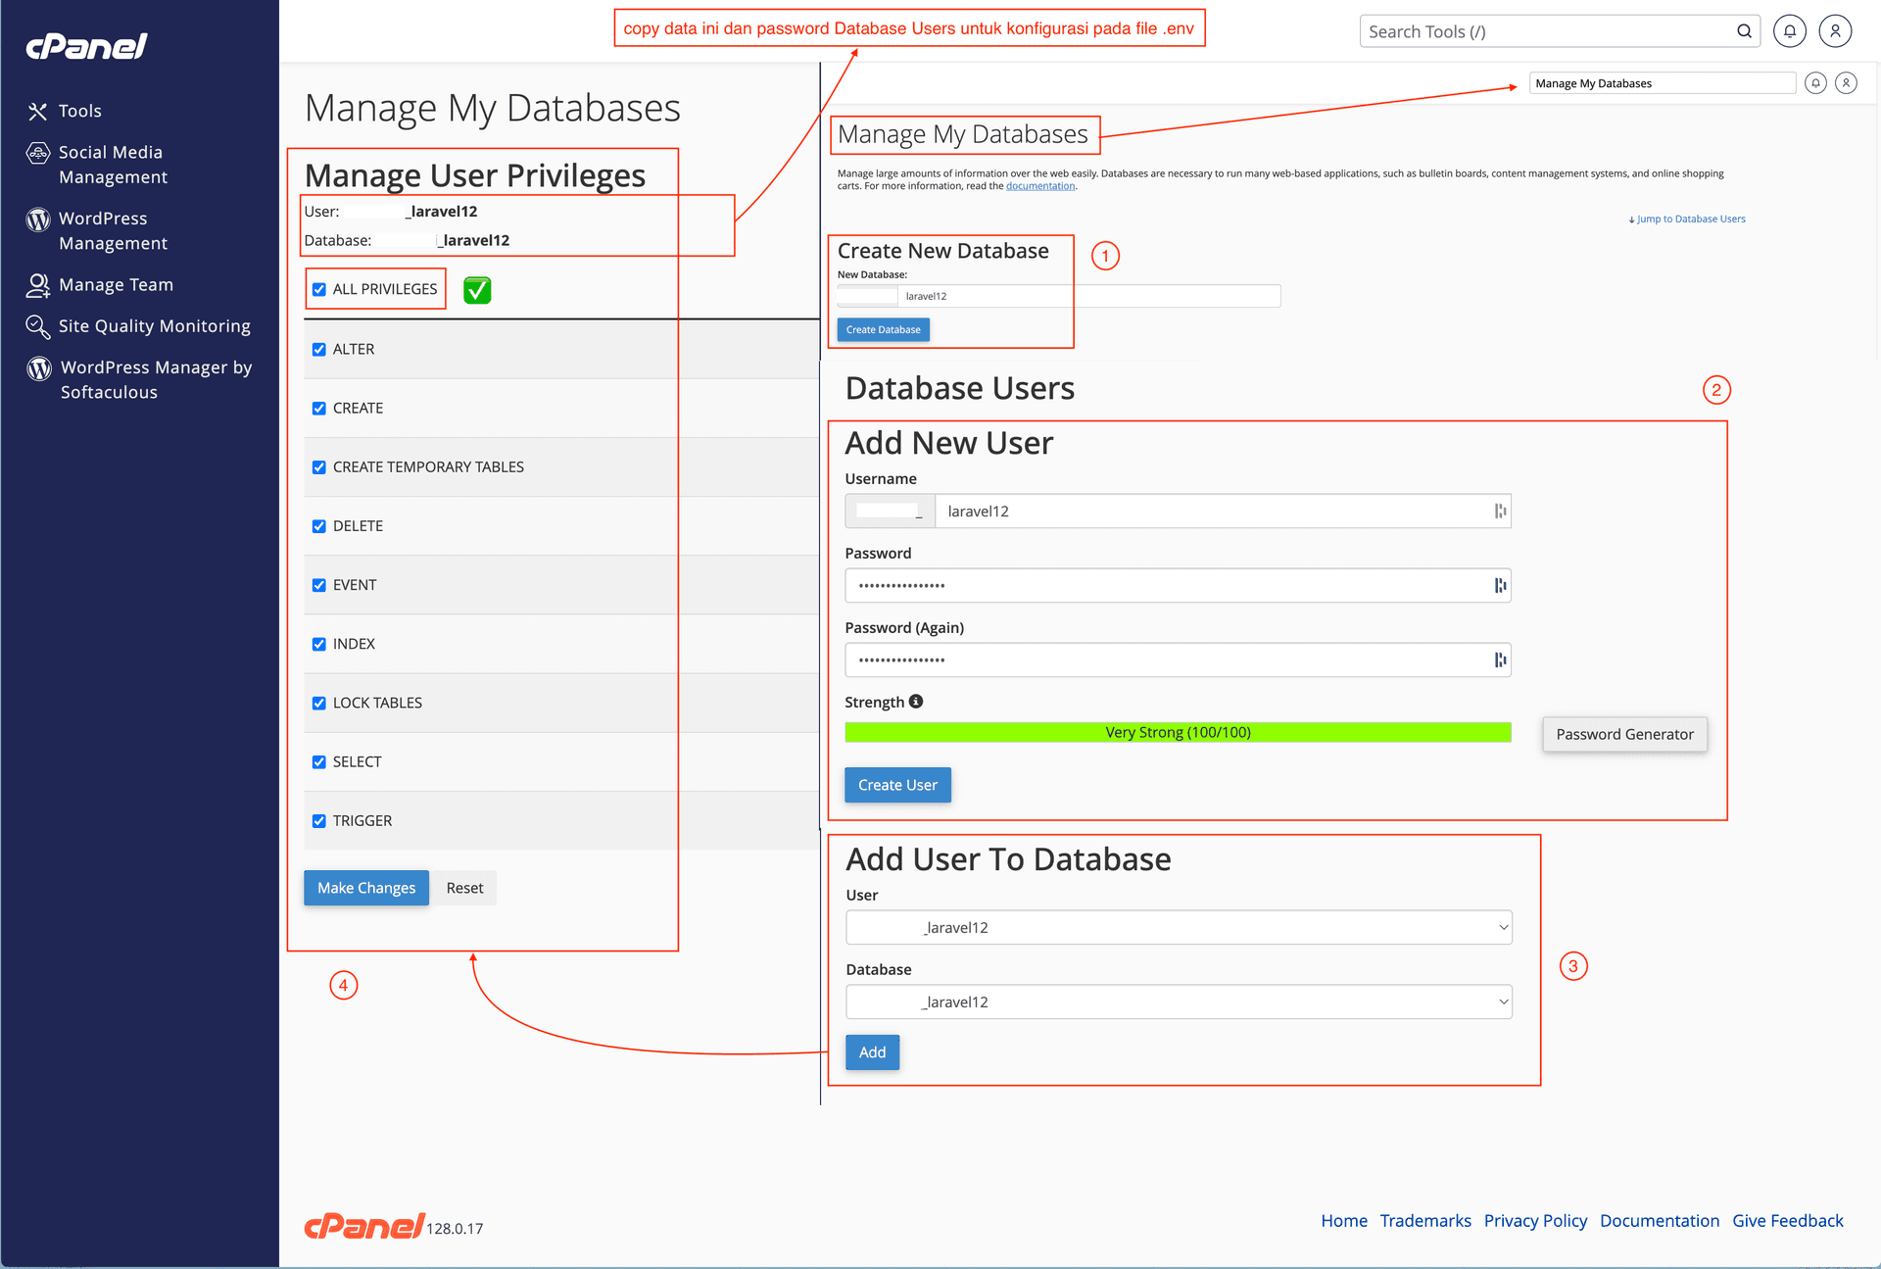
Task: Click the Create Database button
Action: (882, 329)
